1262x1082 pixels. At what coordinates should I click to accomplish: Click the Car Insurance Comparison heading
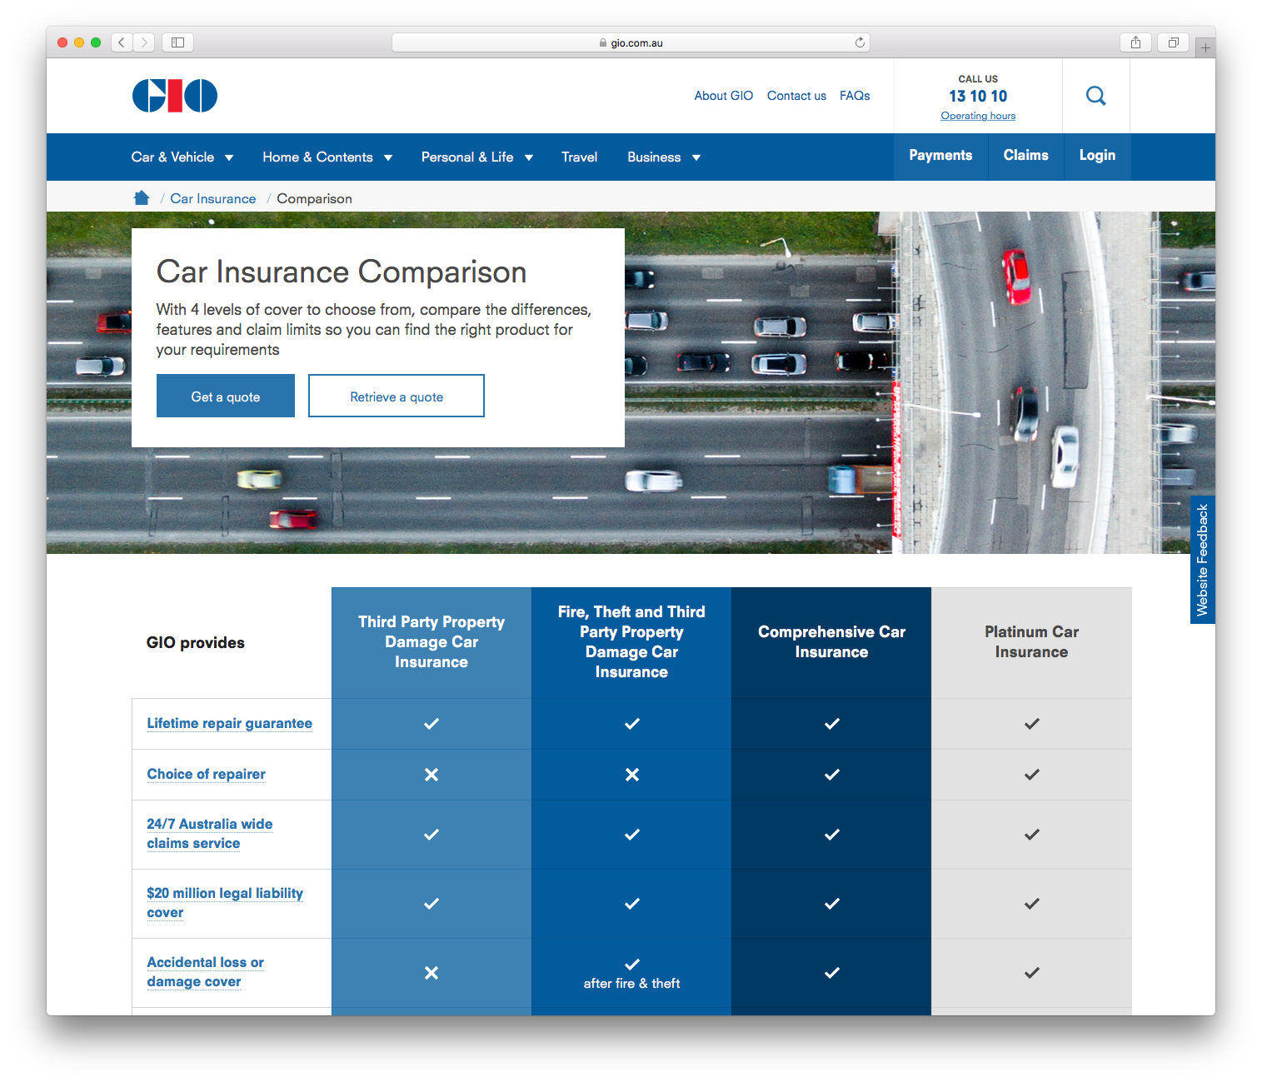(x=342, y=272)
